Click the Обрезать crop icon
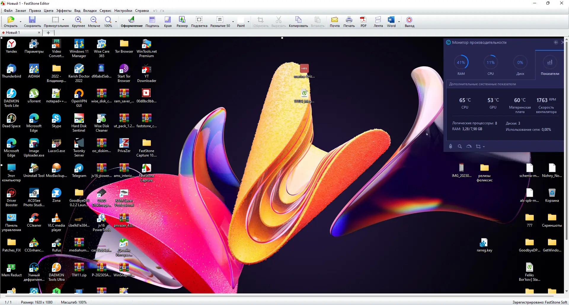 tap(261, 22)
